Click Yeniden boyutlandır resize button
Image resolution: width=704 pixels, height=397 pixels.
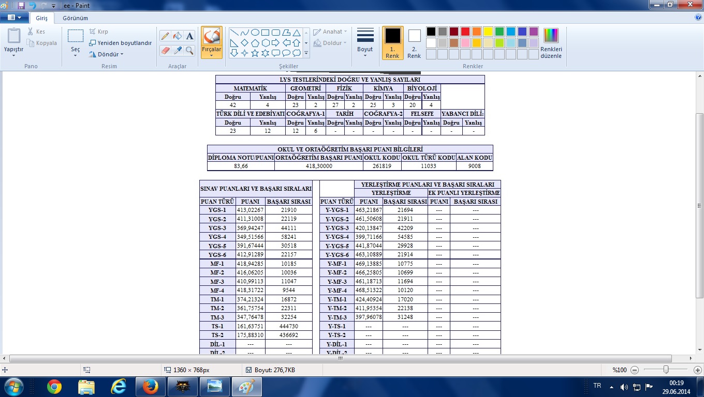[x=121, y=43]
